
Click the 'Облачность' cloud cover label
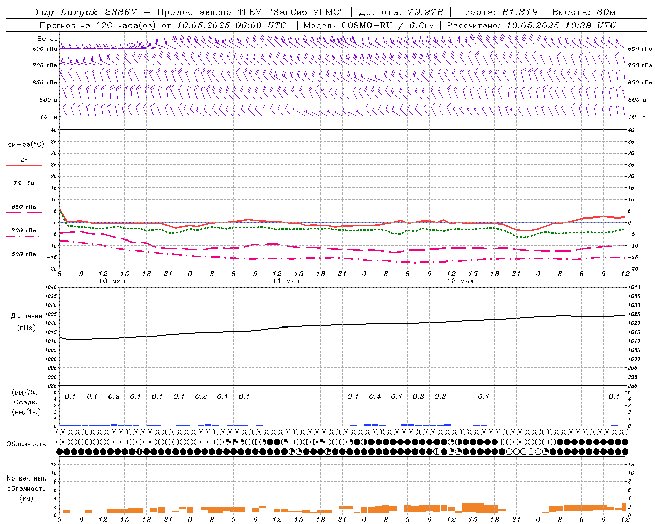click(26, 444)
